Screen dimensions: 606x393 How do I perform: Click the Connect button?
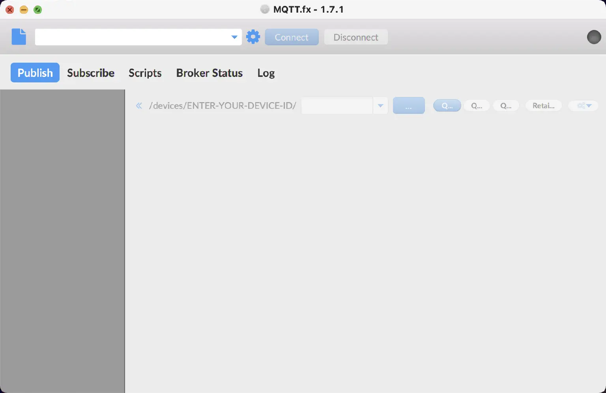pyautogui.click(x=292, y=37)
